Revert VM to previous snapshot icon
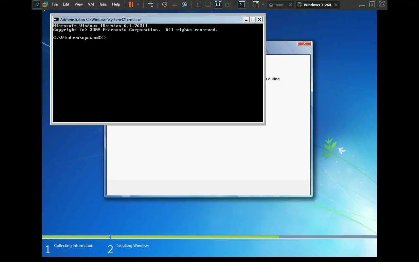 tap(174, 5)
